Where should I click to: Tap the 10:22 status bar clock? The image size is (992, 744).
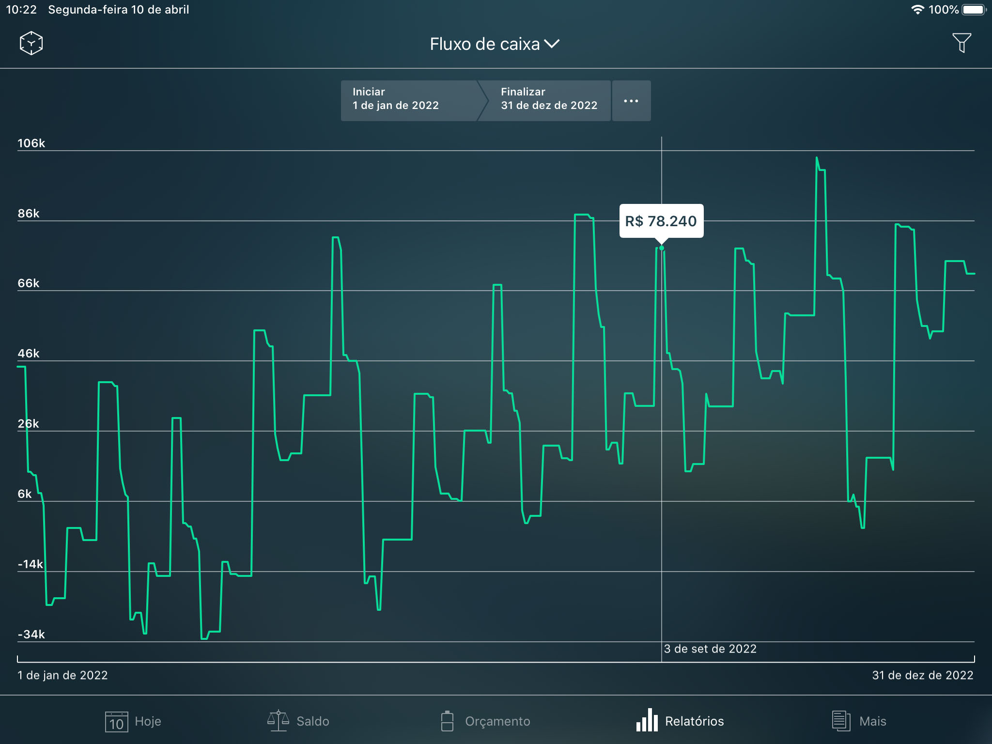click(x=21, y=10)
